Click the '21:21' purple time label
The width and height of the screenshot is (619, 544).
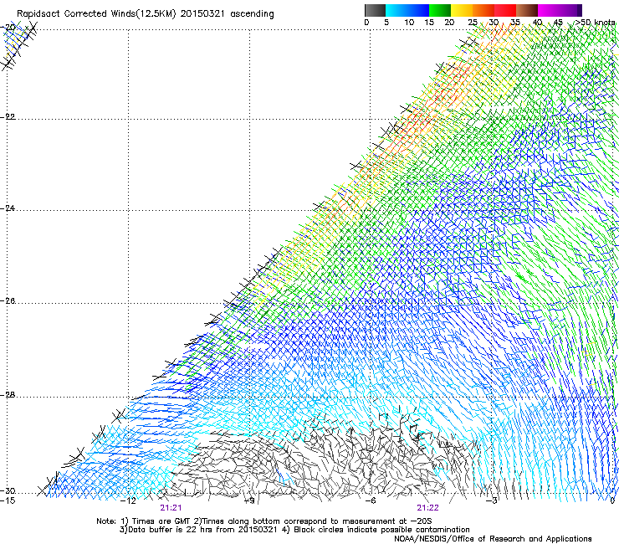pyautogui.click(x=171, y=508)
